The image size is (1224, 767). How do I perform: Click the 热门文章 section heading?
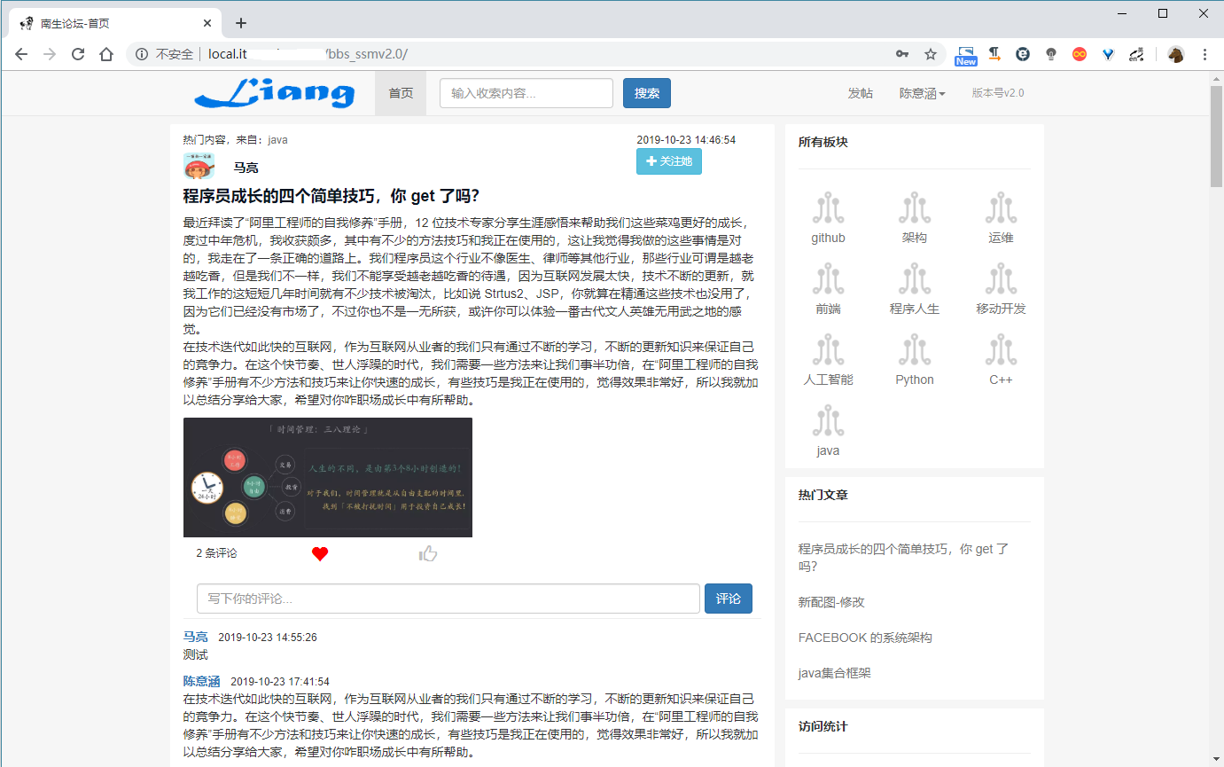point(823,495)
